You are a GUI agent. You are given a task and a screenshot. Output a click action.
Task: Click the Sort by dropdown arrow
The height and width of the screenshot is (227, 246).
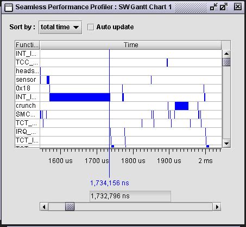coord(76,28)
